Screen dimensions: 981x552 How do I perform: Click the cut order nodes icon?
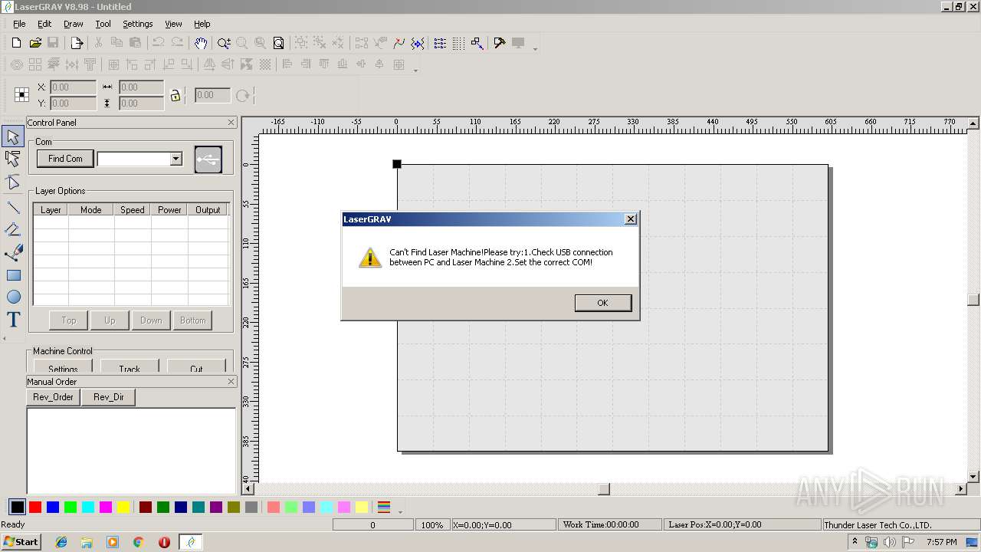(x=477, y=43)
